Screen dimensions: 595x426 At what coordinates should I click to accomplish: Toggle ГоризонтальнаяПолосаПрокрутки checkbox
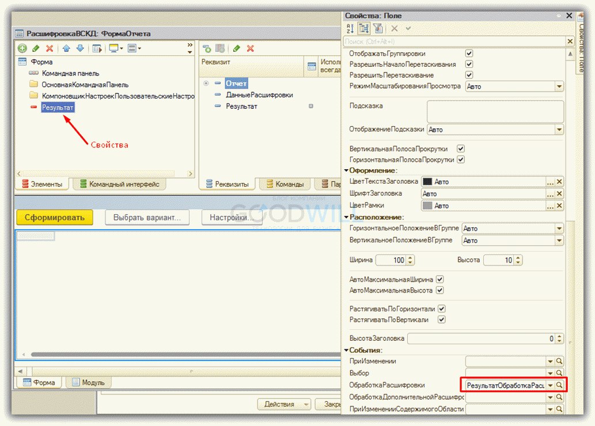pyautogui.click(x=461, y=159)
